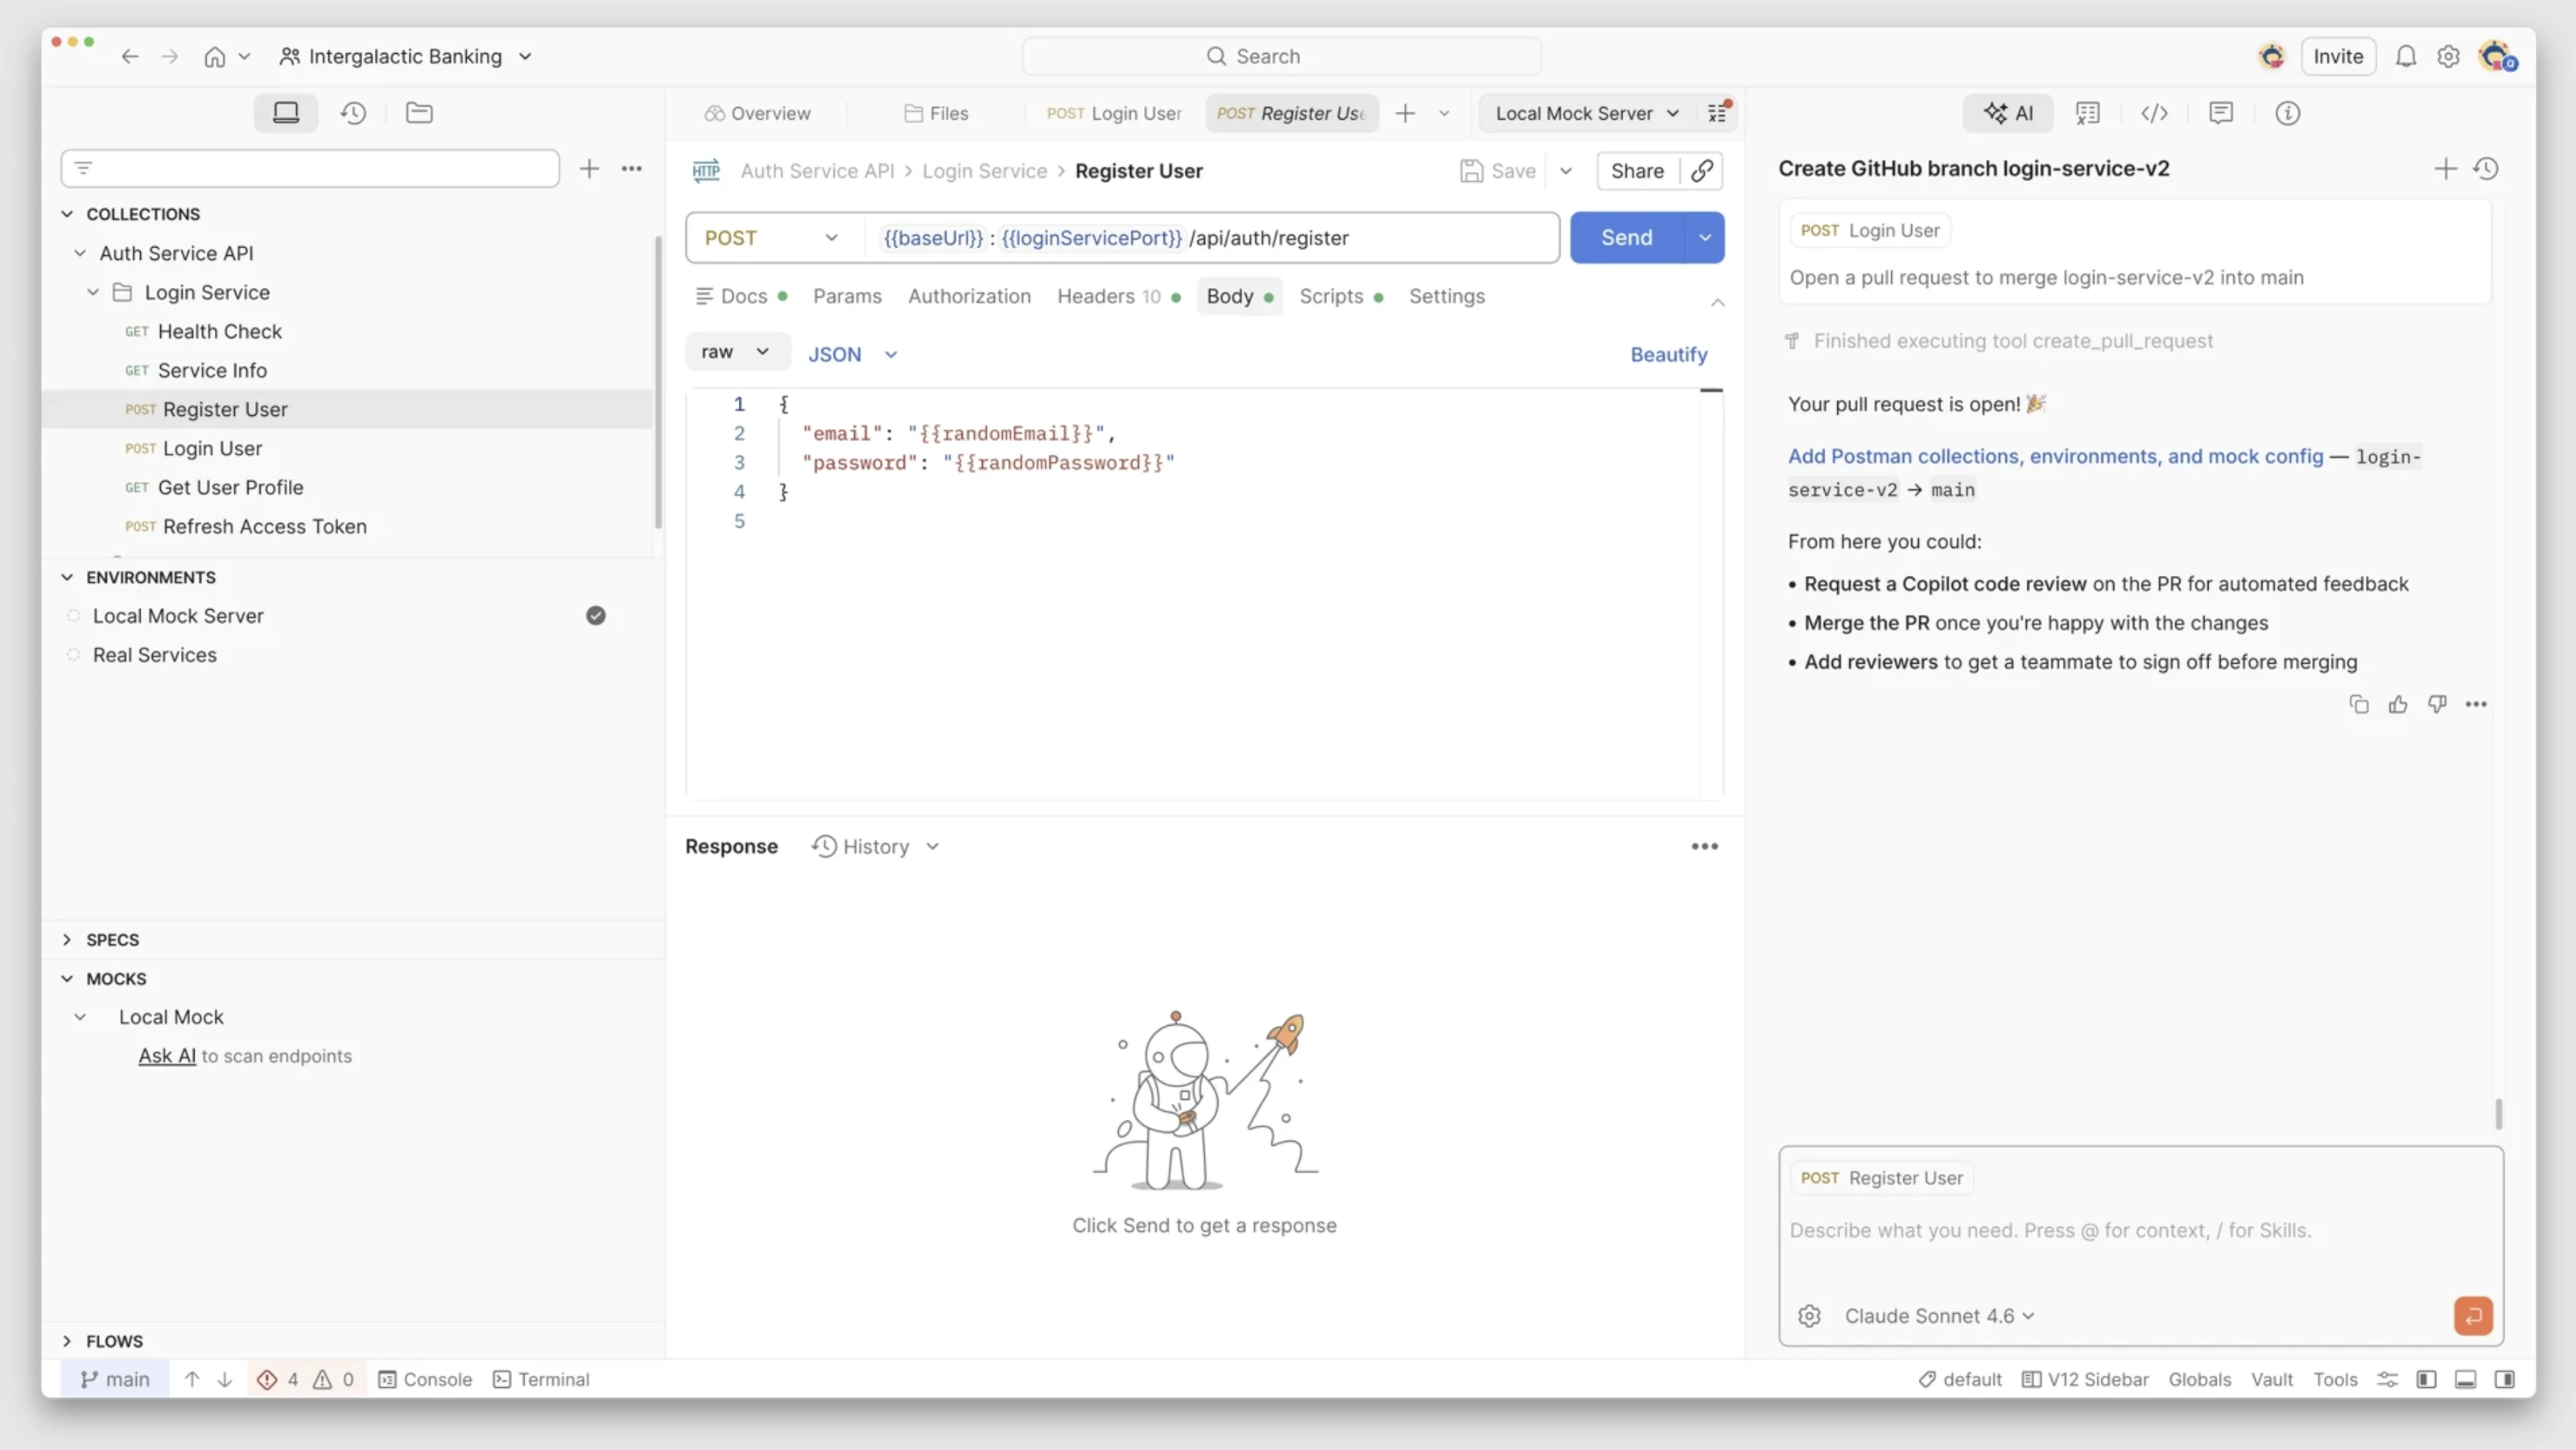The height and width of the screenshot is (1450, 2576).
Task: Select the local workspace laptop icon
Action: click(x=286, y=113)
